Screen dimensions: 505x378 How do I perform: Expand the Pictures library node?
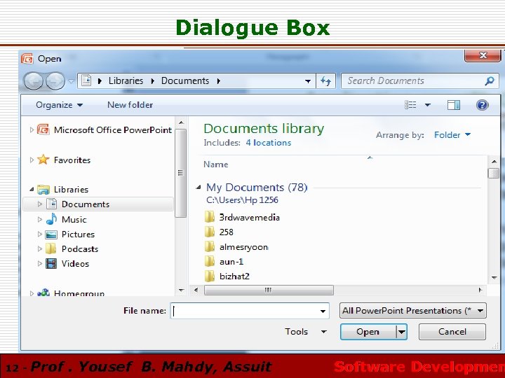pos(39,234)
